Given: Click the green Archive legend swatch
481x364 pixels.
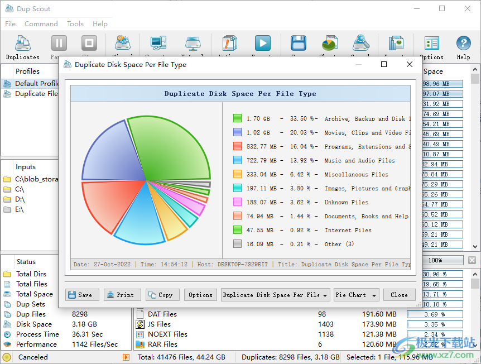Looking at the screenshot, I should [x=237, y=118].
